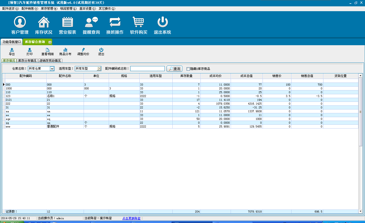Click the 库存状况 house icon
The width and height of the screenshot is (365, 223).
click(44, 22)
